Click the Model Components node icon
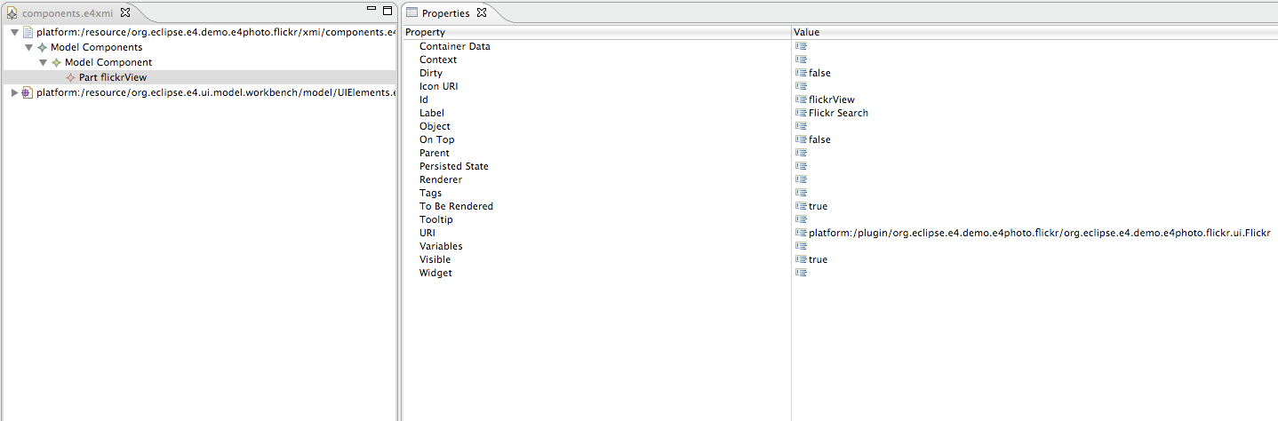The width and height of the screenshot is (1278, 421). pos(42,47)
